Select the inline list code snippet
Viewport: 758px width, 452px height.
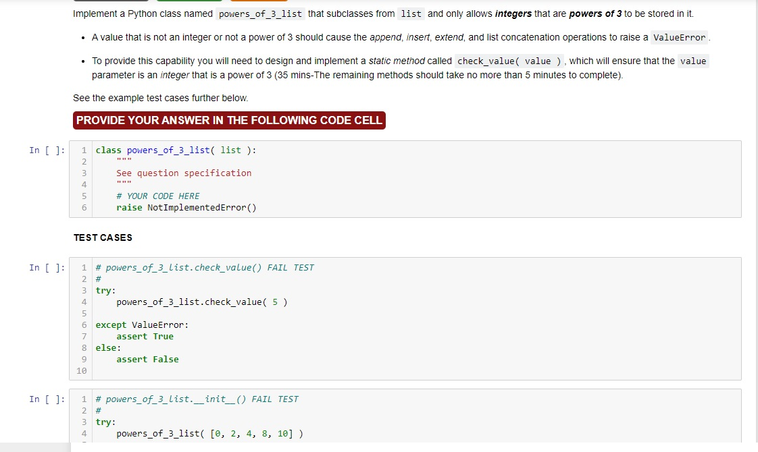click(x=411, y=13)
